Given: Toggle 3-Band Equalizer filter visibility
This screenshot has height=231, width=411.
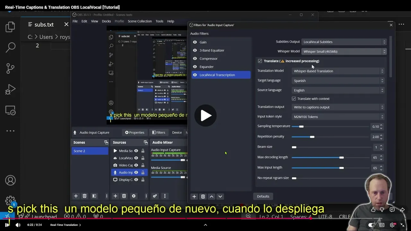Looking at the screenshot, I should tap(195, 50).
